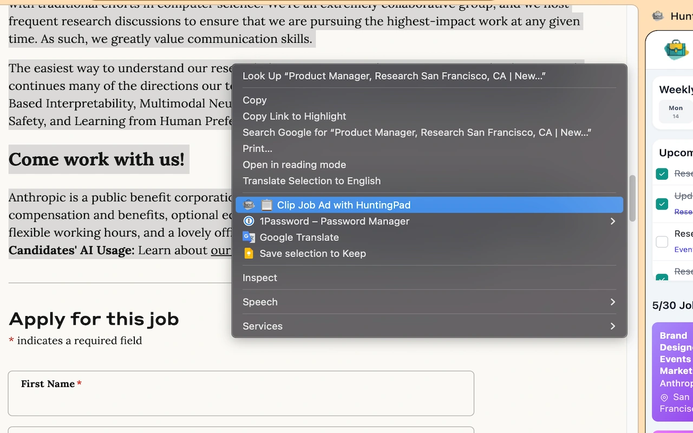Click the HuntingPad extension icon in the toolbar
The width and height of the screenshot is (693, 433).
[657, 16]
